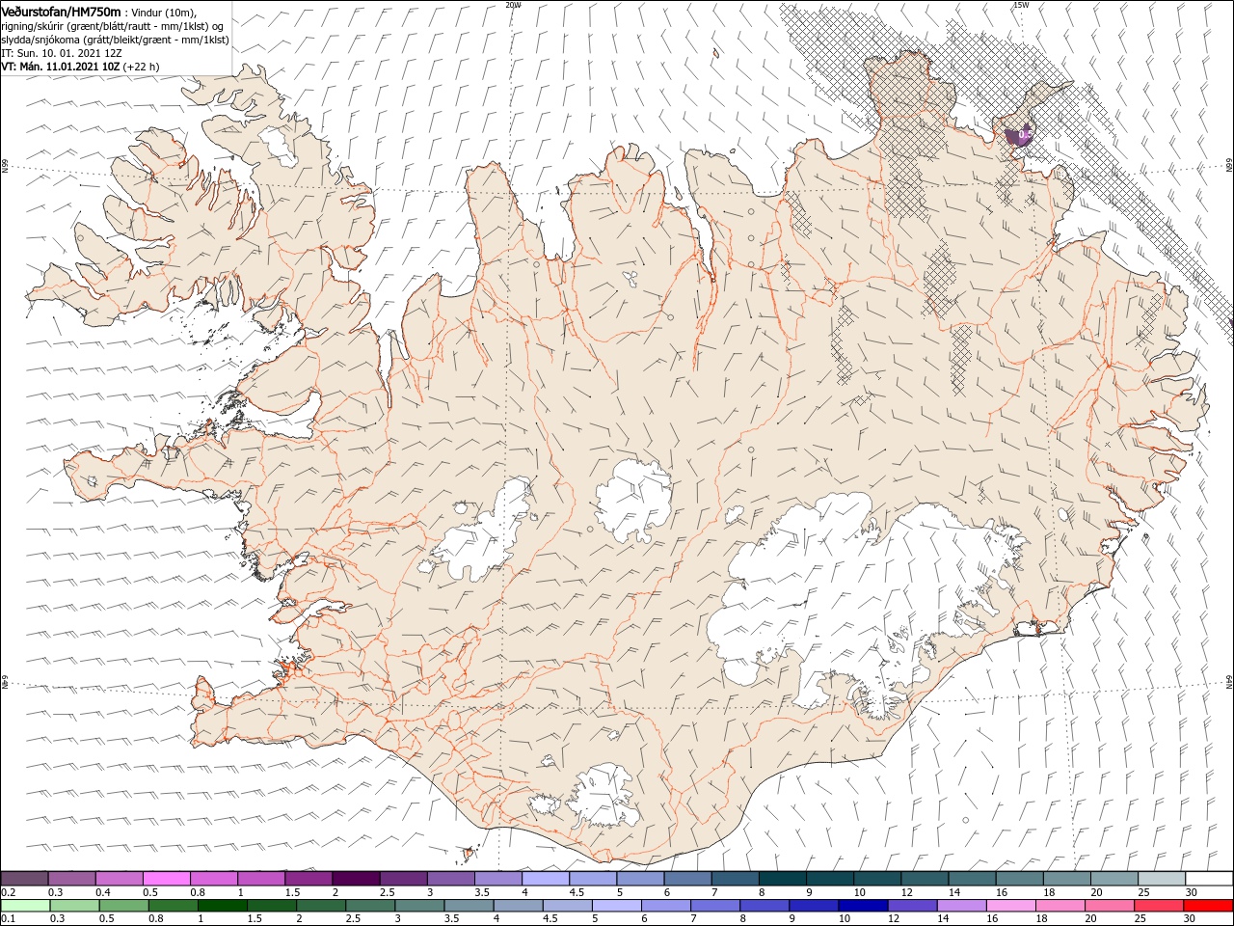Viewport: 1234px width, 926px height.
Task: Choose the upper legend swatch labeled 18
Action: pyautogui.click(x=1067, y=878)
